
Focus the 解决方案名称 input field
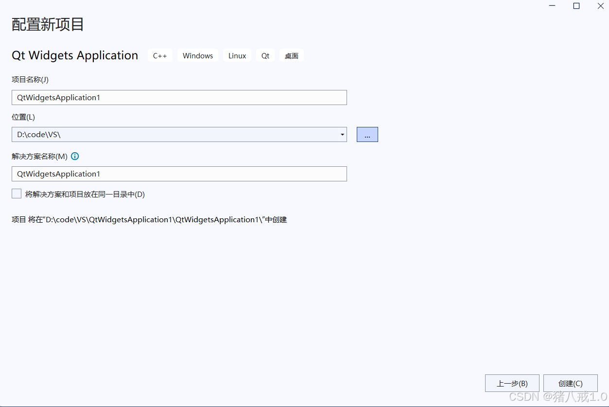point(179,174)
